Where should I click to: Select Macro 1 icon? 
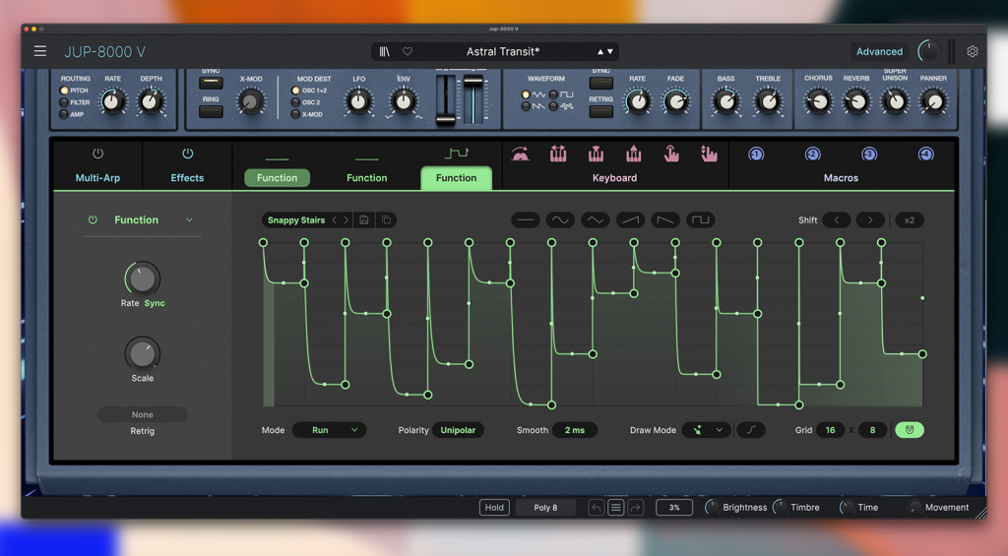756,154
